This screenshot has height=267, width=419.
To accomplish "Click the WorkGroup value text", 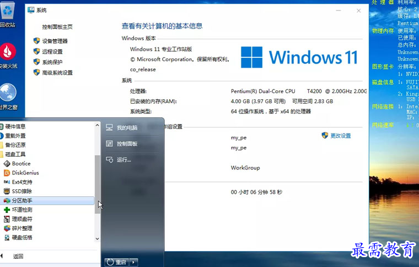I will 245,168.
